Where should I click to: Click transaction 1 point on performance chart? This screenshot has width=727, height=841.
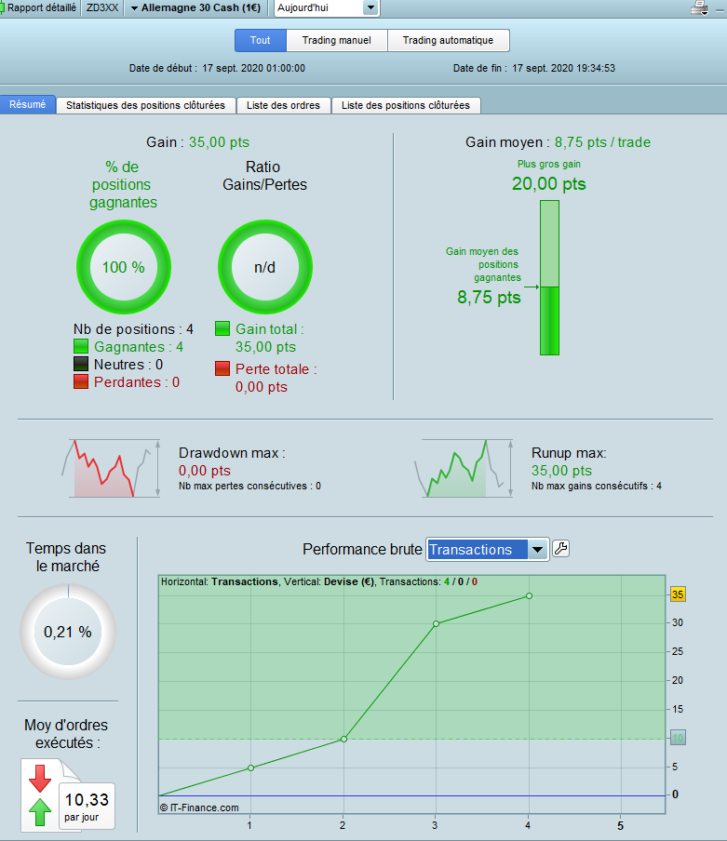pyautogui.click(x=250, y=768)
